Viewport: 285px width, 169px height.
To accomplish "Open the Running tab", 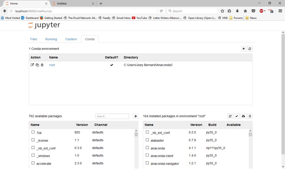I will point(51,39).
